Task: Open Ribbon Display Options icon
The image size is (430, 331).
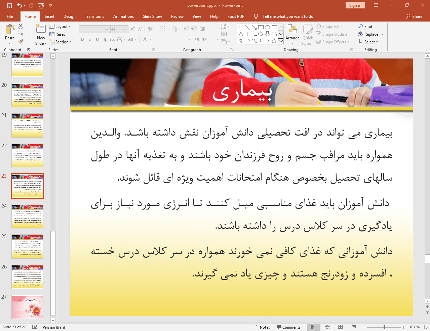Action: click(x=376, y=5)
